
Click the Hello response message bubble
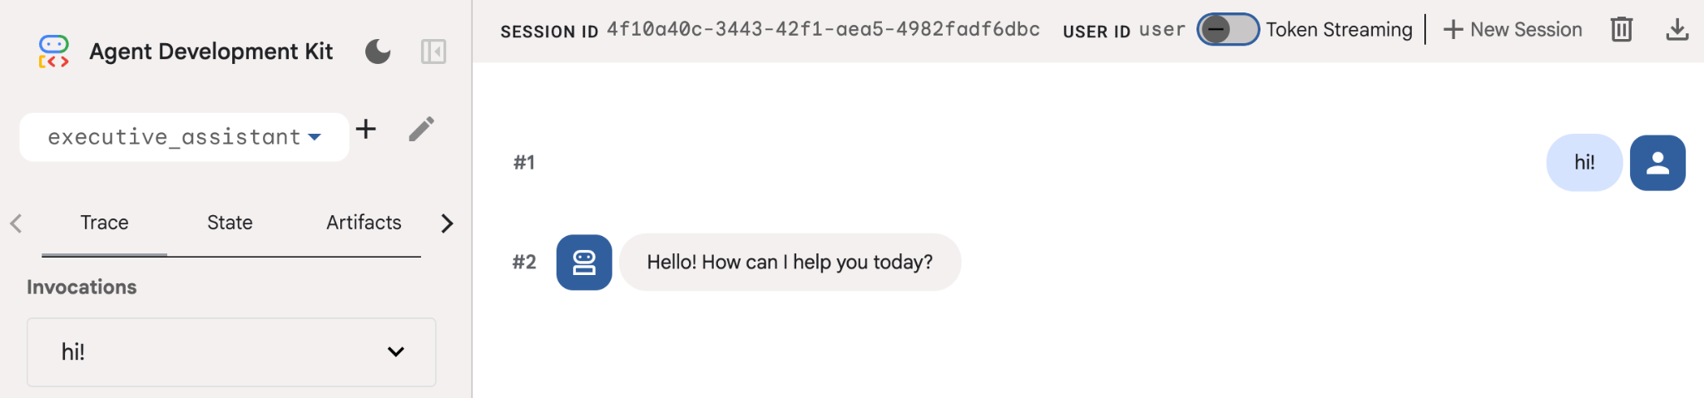pyautogui.click(x=790, y=263)
